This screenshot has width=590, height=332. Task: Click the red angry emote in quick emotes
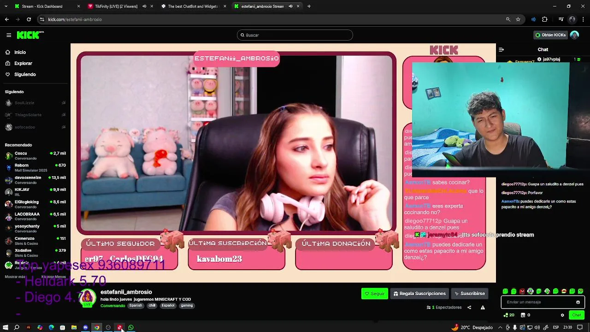click(x=522, y=291)
